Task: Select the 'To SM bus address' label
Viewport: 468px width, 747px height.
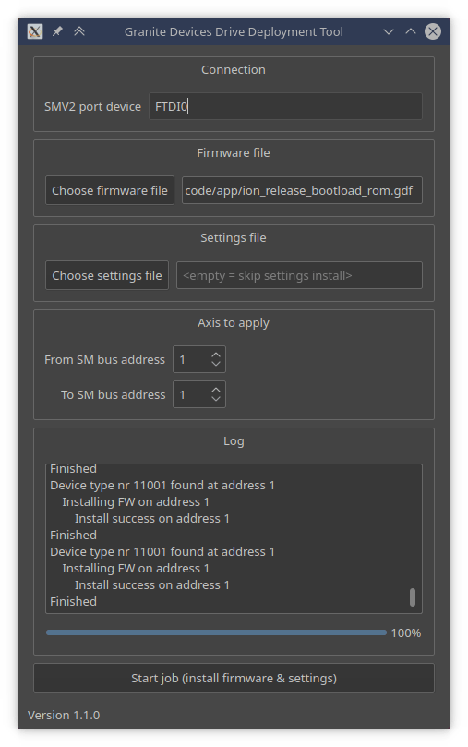Action: (113, 394)
